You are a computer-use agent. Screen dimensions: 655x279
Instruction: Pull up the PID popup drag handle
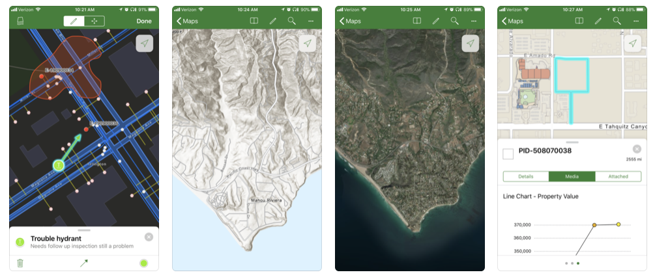pyautogui.click(x=572, y=142)
